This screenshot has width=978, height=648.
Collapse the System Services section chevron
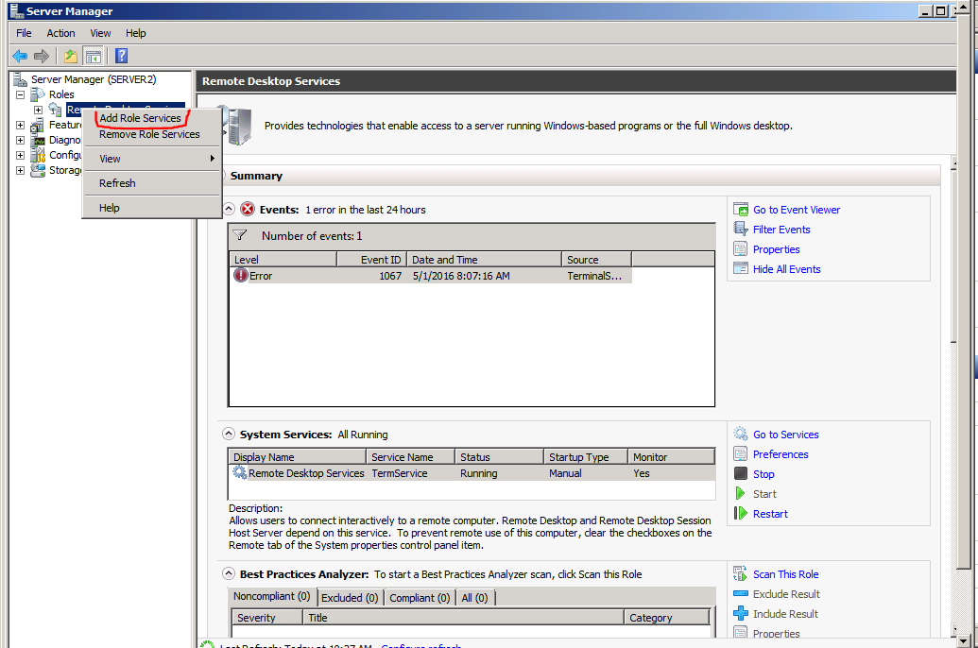[229, 434]
